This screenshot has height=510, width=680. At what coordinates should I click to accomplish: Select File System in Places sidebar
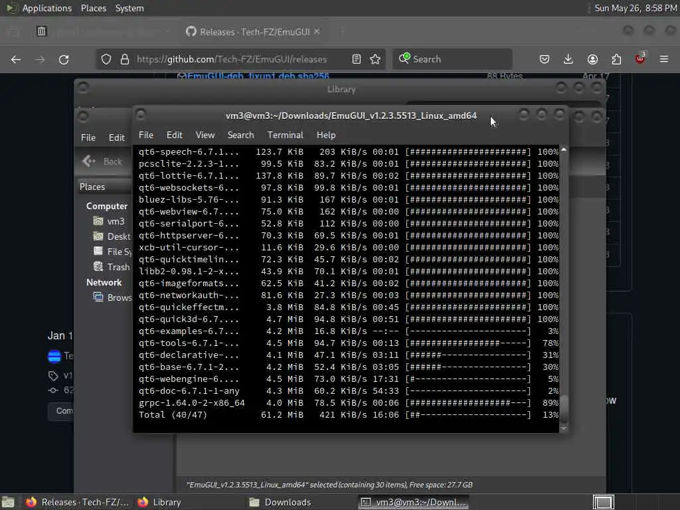112,252
